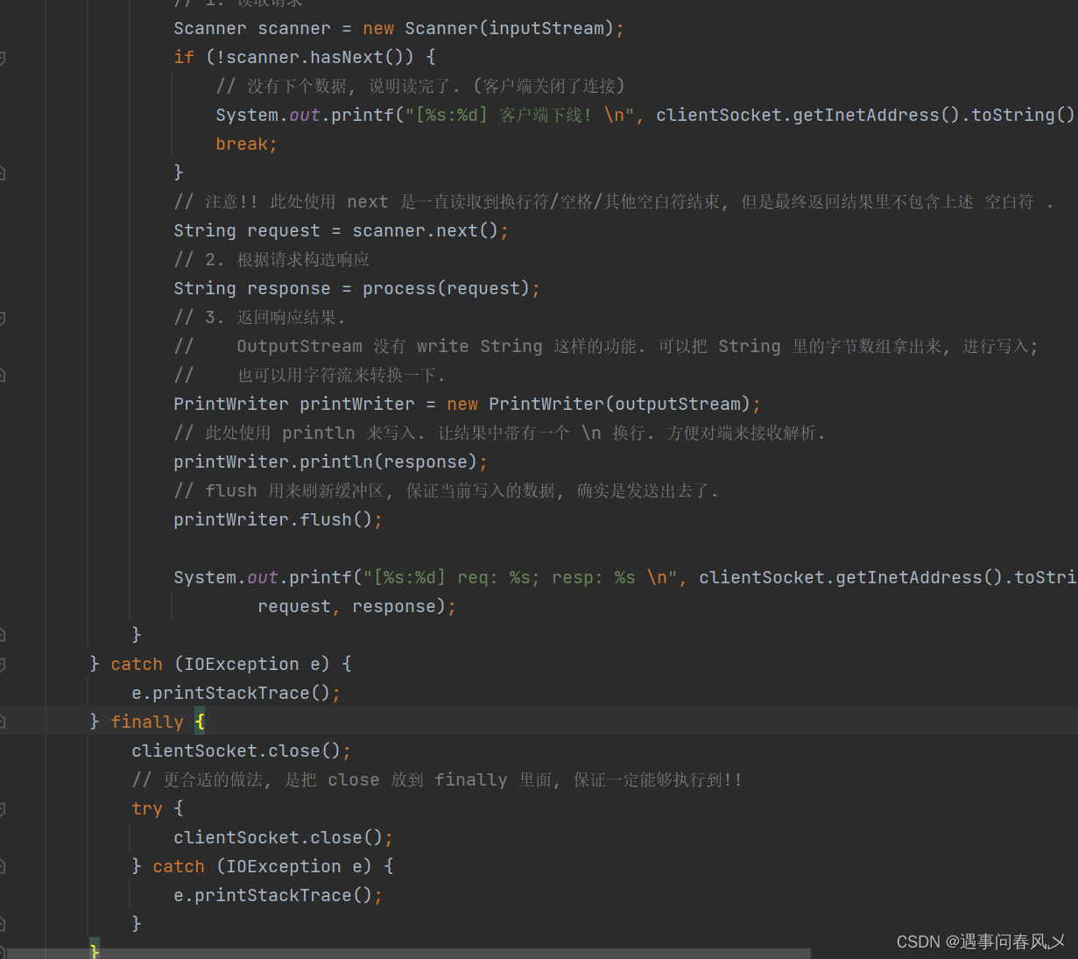
Task: Place cursor on 'Scanner scanner = new Scanner(inputStream);' line
Action: coord(398,29)
